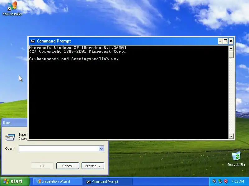
Task: Click the safely remove hardware tray icon
Action: coord(220,181)
